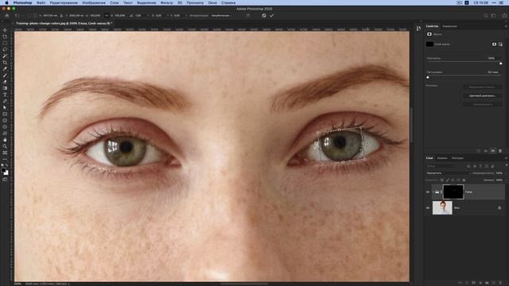Screen dimensions: 509x286
Task: Select the Type tool
Action: 5,95
